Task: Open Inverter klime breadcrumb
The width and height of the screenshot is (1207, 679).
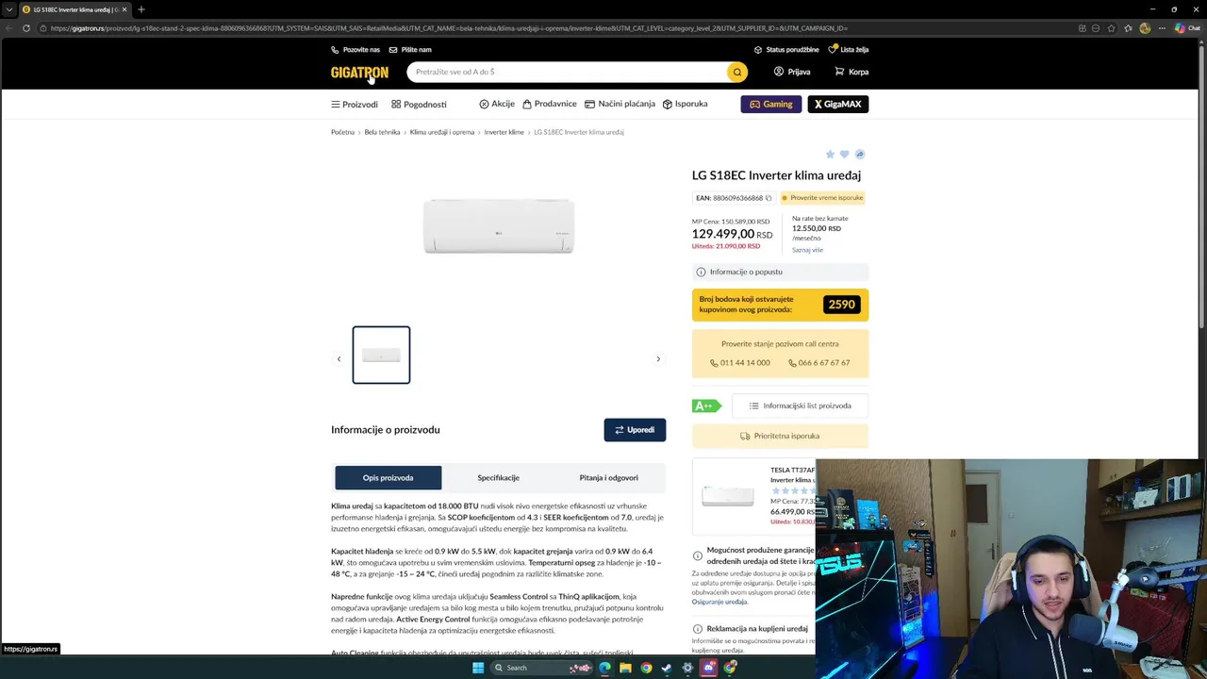Action: pos(504,132)
